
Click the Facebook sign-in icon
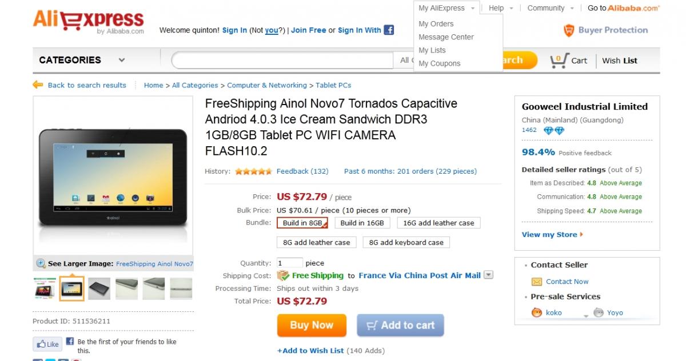389,30
